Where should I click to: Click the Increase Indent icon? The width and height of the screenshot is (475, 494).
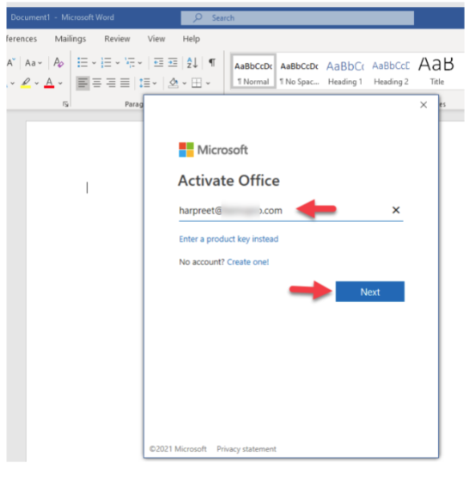[x=173, y=62]
